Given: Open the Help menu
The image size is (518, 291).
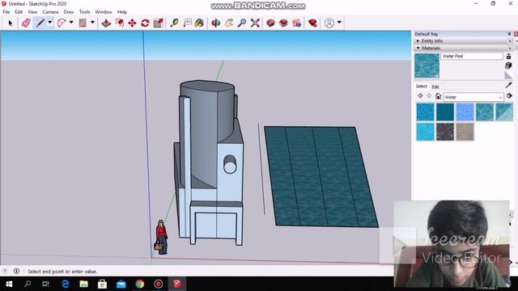Looking at the screenshot, I should pyautogui.click(x=122, y=12).
